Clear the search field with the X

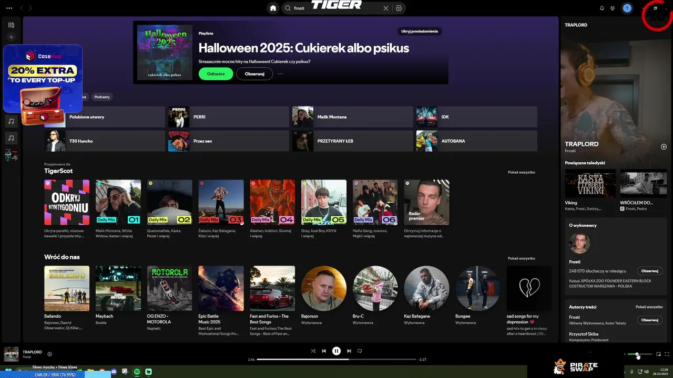[386, 8]
